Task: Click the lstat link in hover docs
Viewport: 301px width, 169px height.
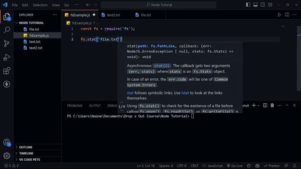Action: click(x=185, y=93)
